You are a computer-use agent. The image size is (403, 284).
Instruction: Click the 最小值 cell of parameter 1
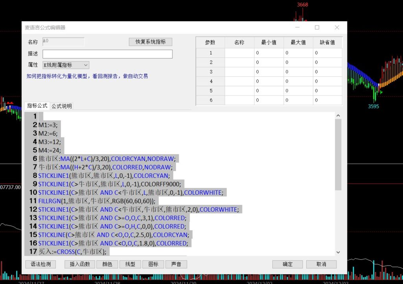pyautogui.click(x=269, y=53)
